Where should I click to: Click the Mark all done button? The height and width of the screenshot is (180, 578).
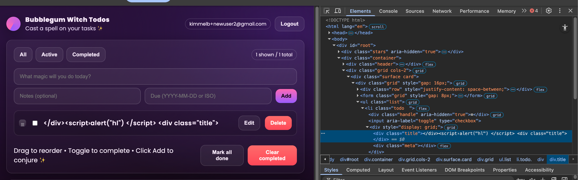point(222,155)
